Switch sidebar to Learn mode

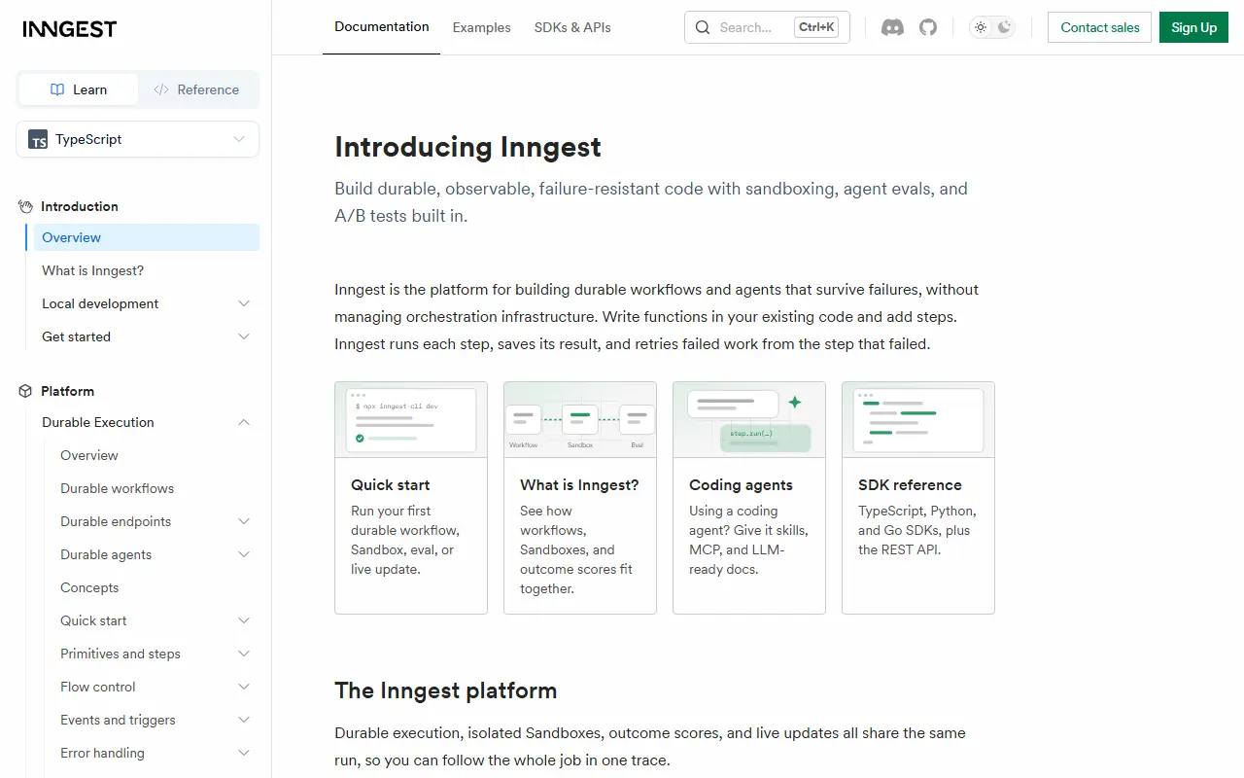79,89
